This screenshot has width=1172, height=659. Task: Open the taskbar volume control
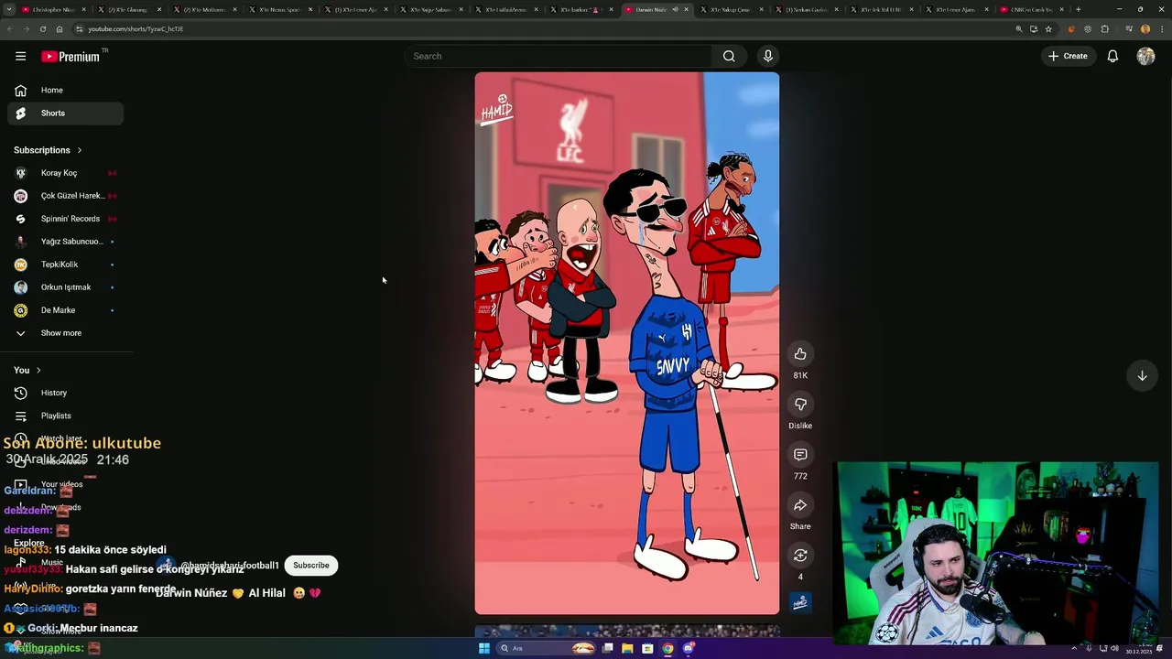[x=1114, y=648]
